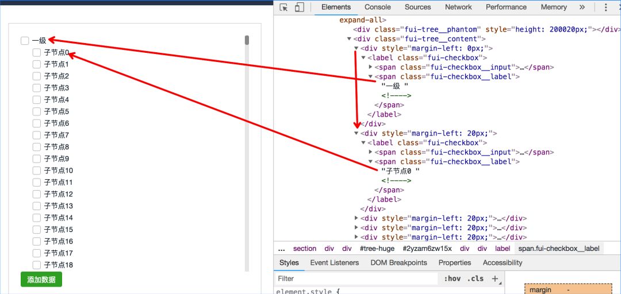Check the 一级 root checkbox
Screen dimensions: 621x294
pos(25,41)
